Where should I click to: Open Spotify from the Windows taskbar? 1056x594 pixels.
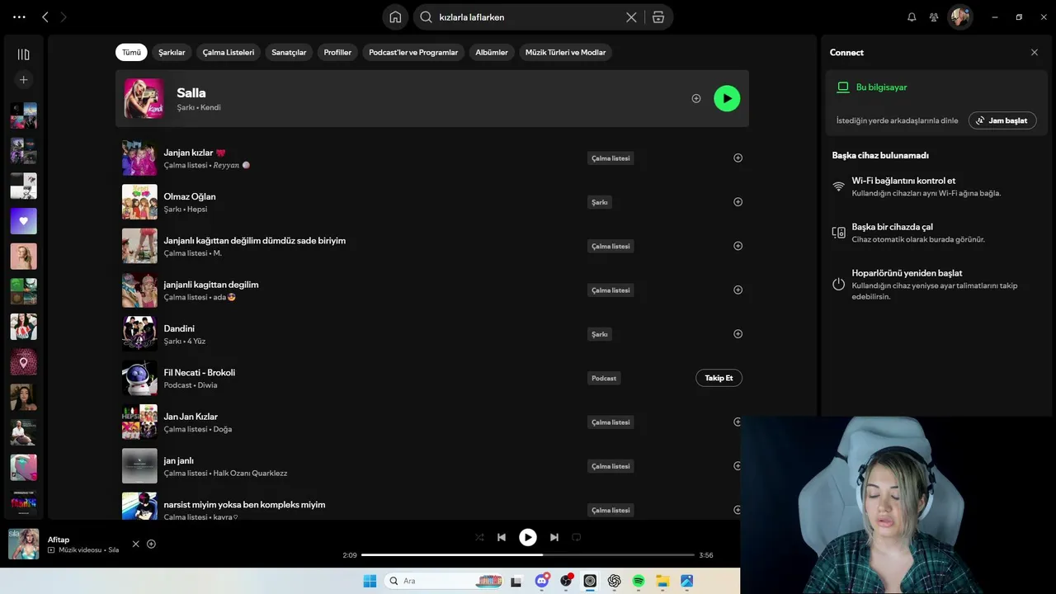tap(639, 581)
